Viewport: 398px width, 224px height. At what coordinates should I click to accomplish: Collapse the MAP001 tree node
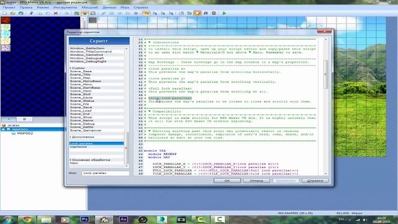(3, 129)
